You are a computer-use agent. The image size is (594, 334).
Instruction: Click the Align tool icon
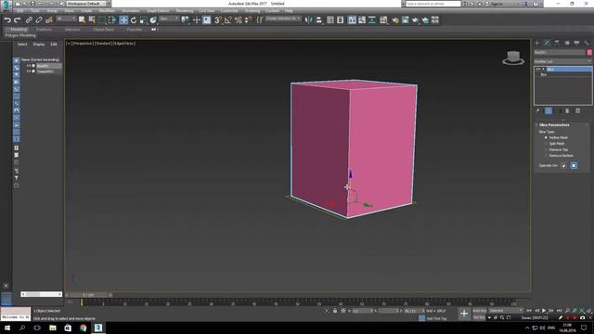pyautogui.click(x=319, y=20)
